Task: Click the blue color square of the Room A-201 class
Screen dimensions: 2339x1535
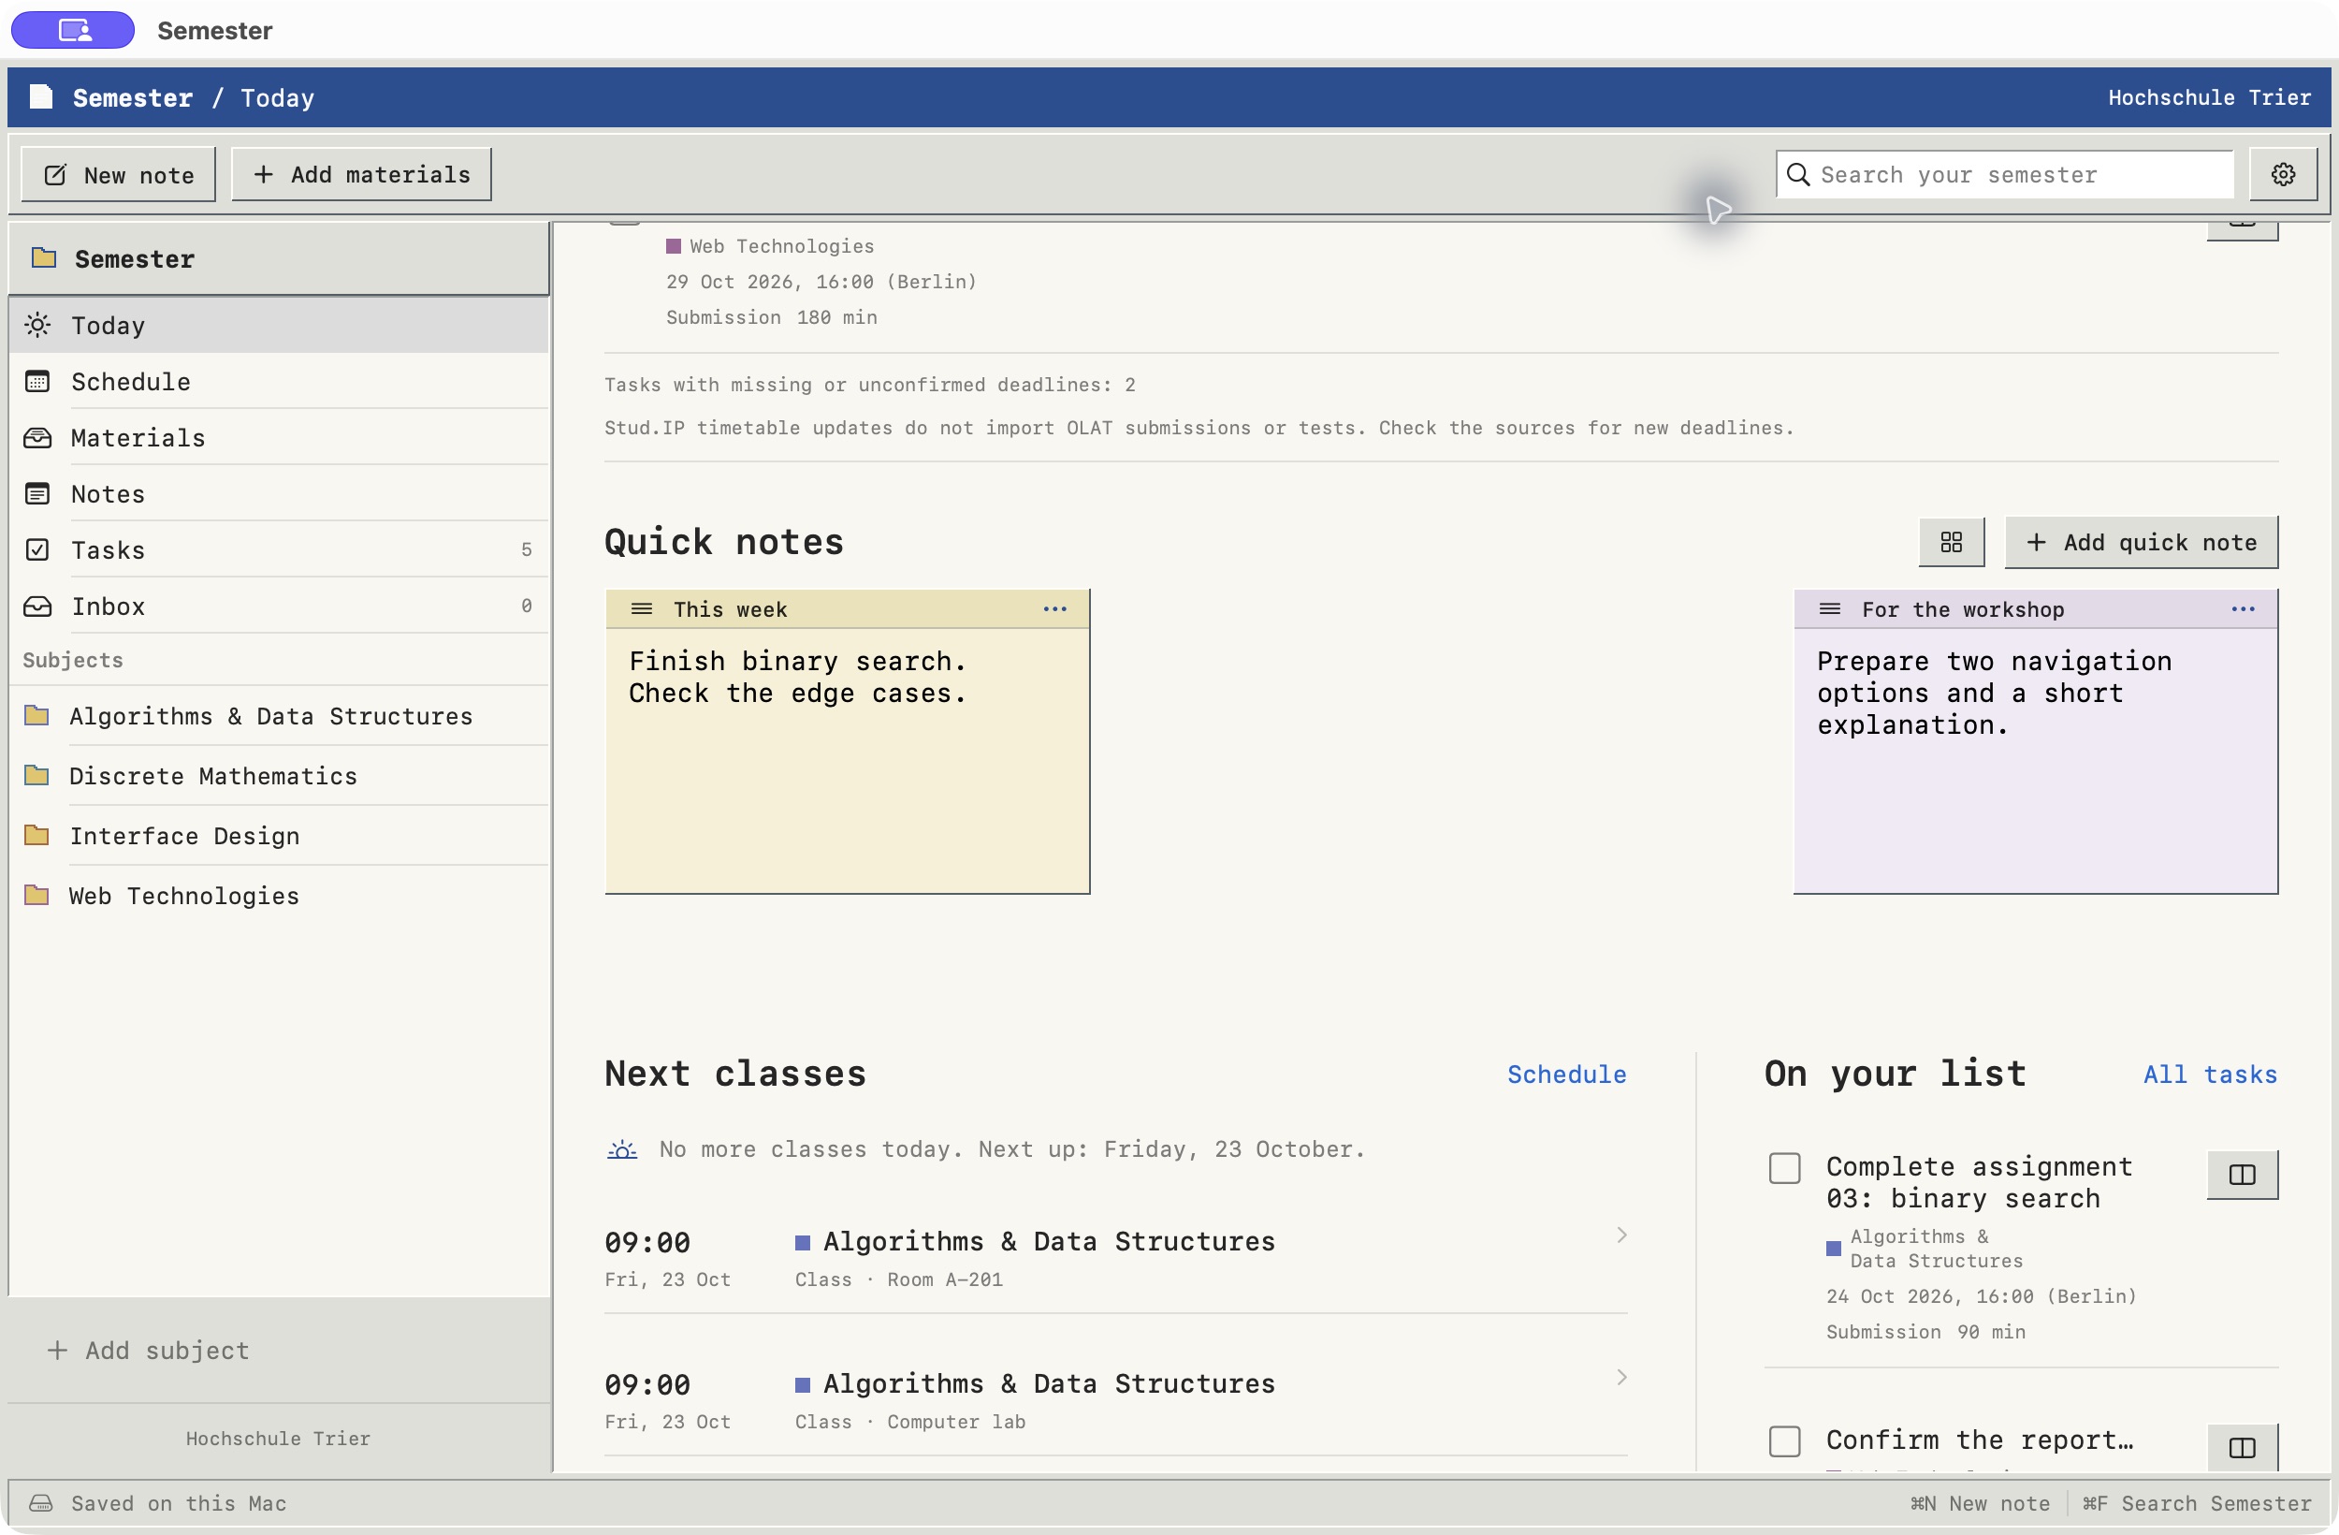Action: tap(802, 1242)
